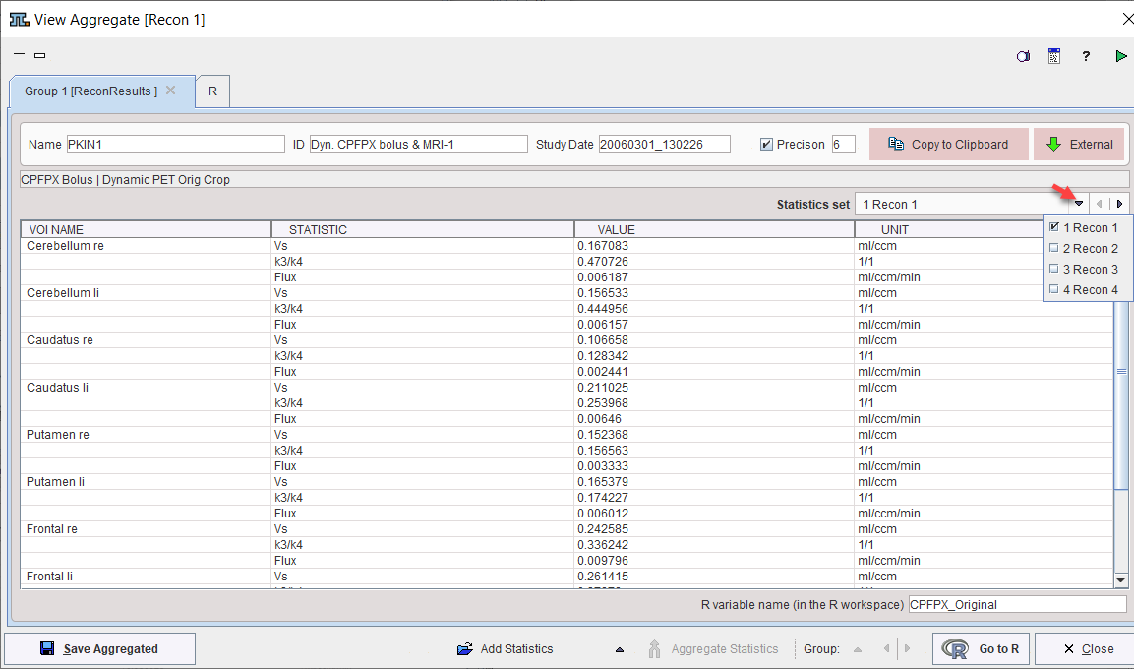Select the Putamen li row

point(567,482)
